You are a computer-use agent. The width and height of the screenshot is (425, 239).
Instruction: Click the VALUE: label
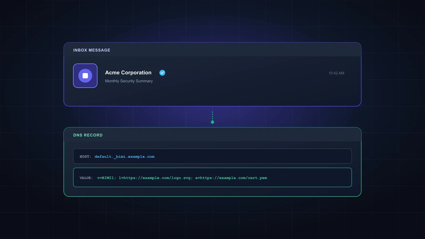coord(86,178)
